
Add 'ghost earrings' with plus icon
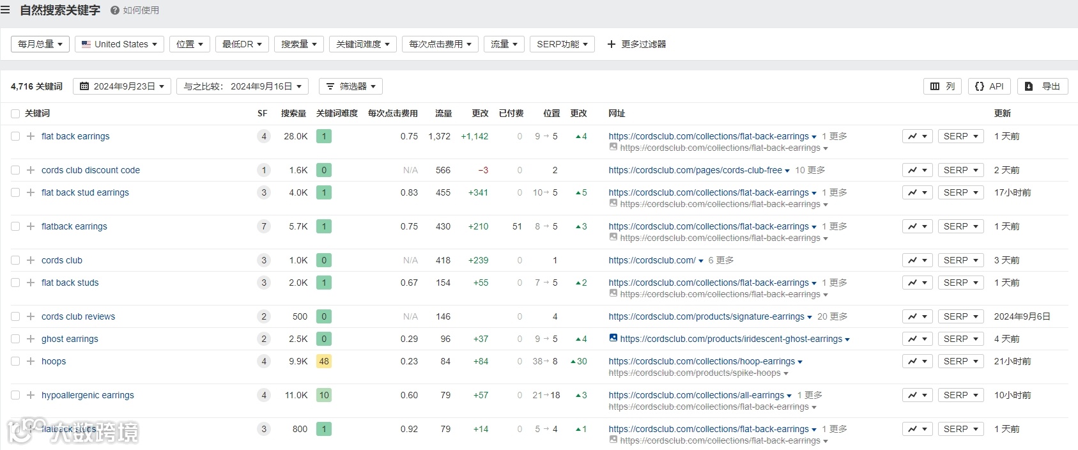tap(31, 339)
